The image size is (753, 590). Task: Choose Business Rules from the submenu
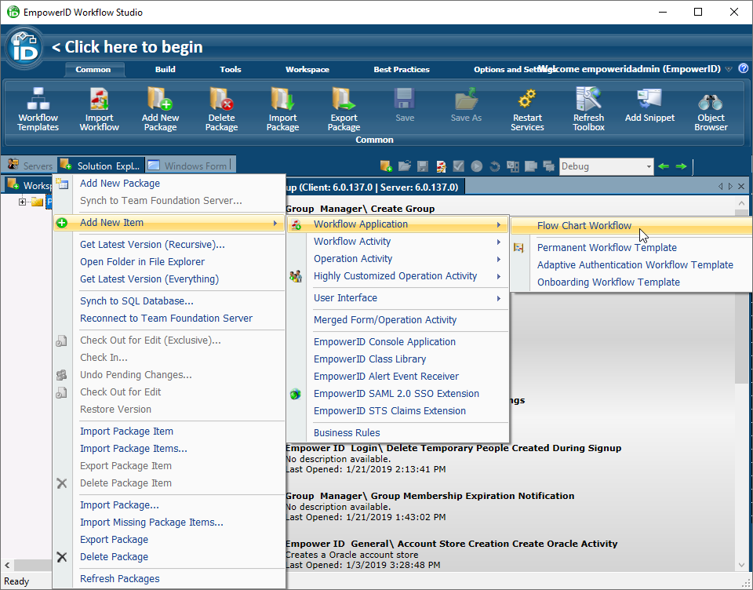point(346,433)
